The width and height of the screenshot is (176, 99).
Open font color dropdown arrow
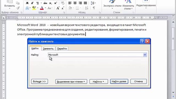tap(45, 8)
